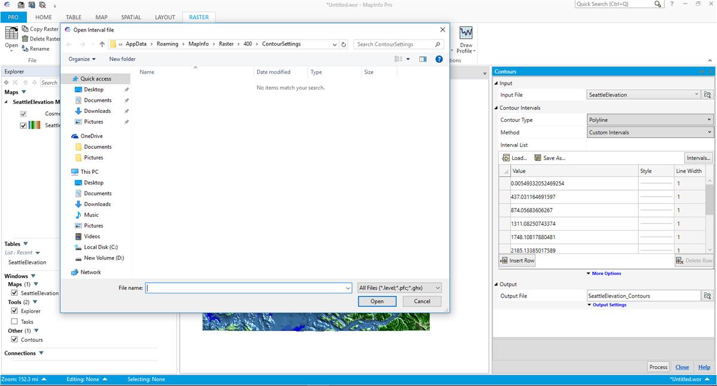This screenshot has width=717, height=386.
Task: Open the file type filter dropdown
Action: (x=399, y=288)
